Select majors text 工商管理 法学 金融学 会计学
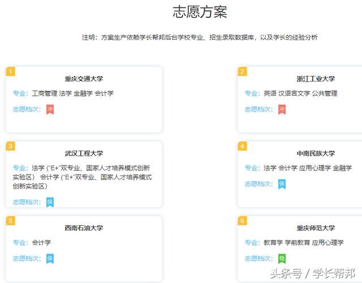362x283 pixels. [x=73, y=93]
